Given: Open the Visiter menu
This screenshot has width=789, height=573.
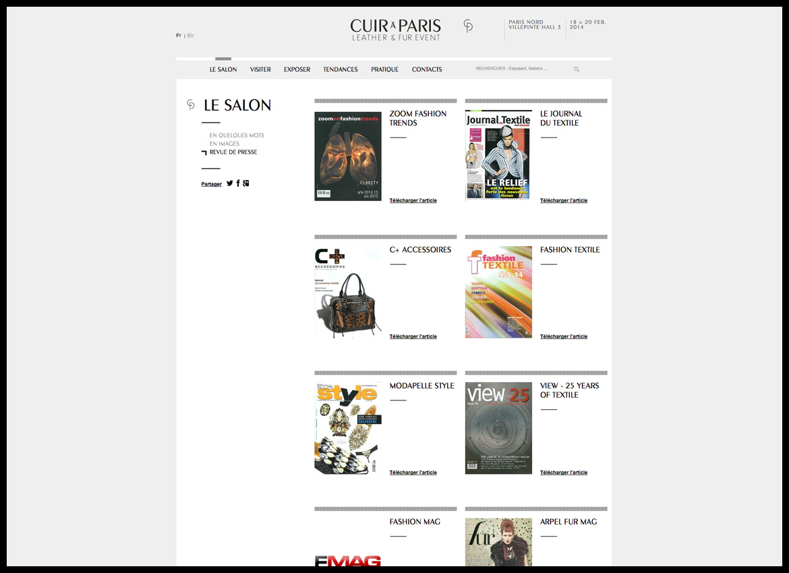Looking at the screenshot, I should [x=260, y=69].
